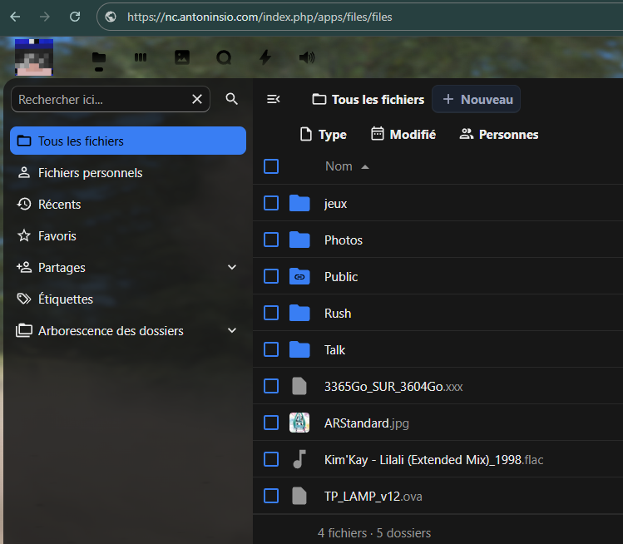Go to Récents in the sidebar

click(59, 205)
